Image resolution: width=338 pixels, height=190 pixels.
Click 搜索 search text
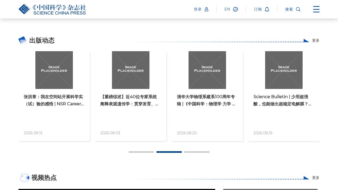pos(289,9)
